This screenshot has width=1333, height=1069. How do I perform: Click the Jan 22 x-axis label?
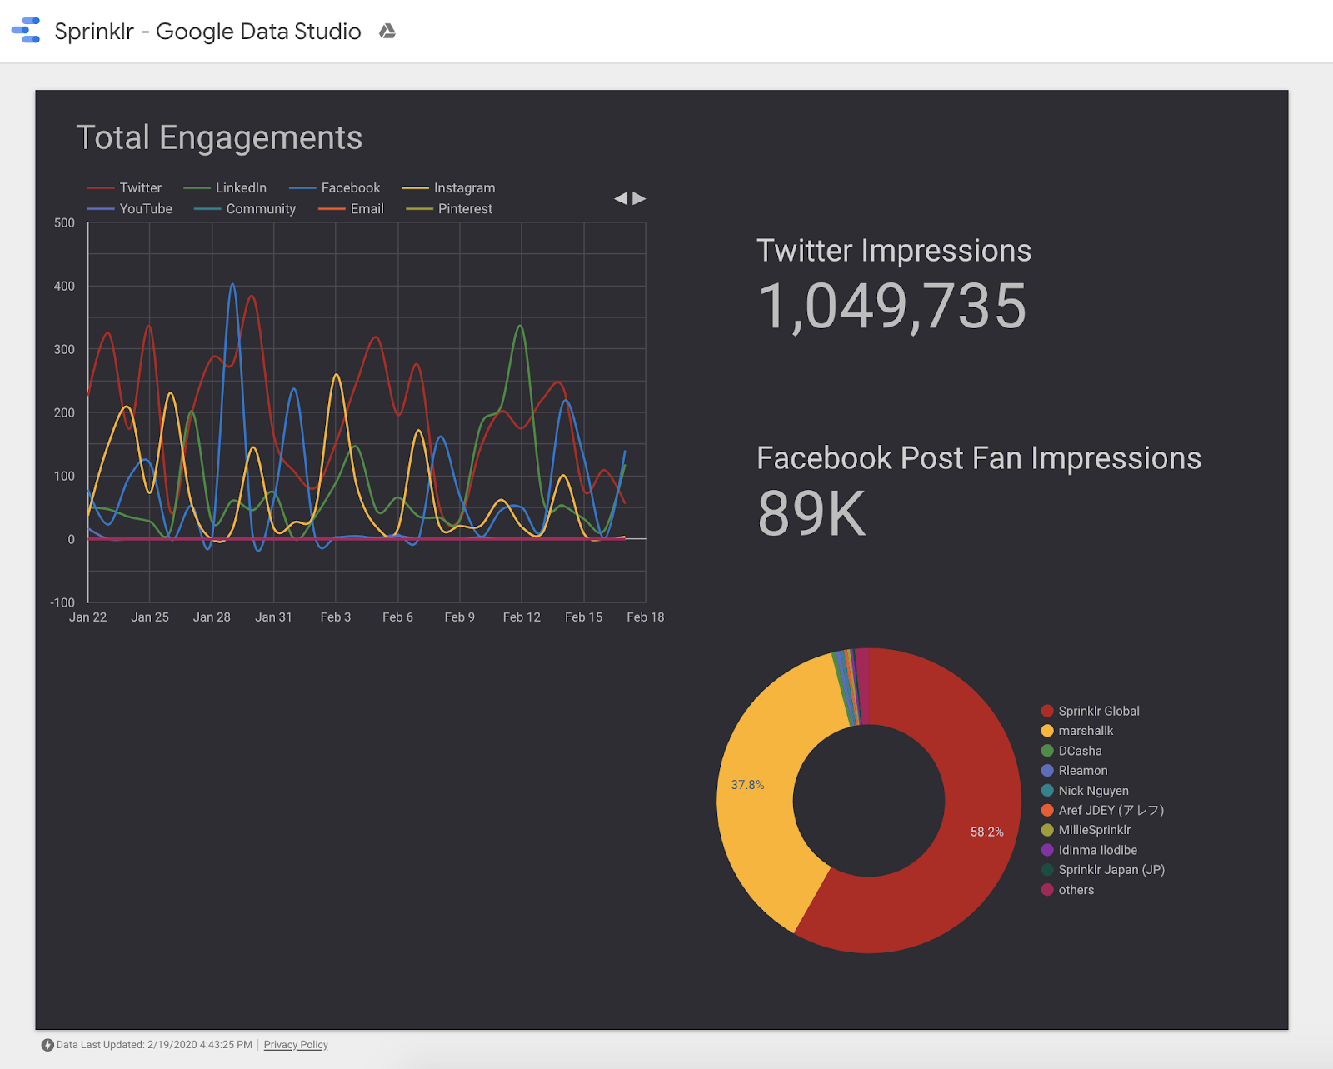[x=88, y=617]
